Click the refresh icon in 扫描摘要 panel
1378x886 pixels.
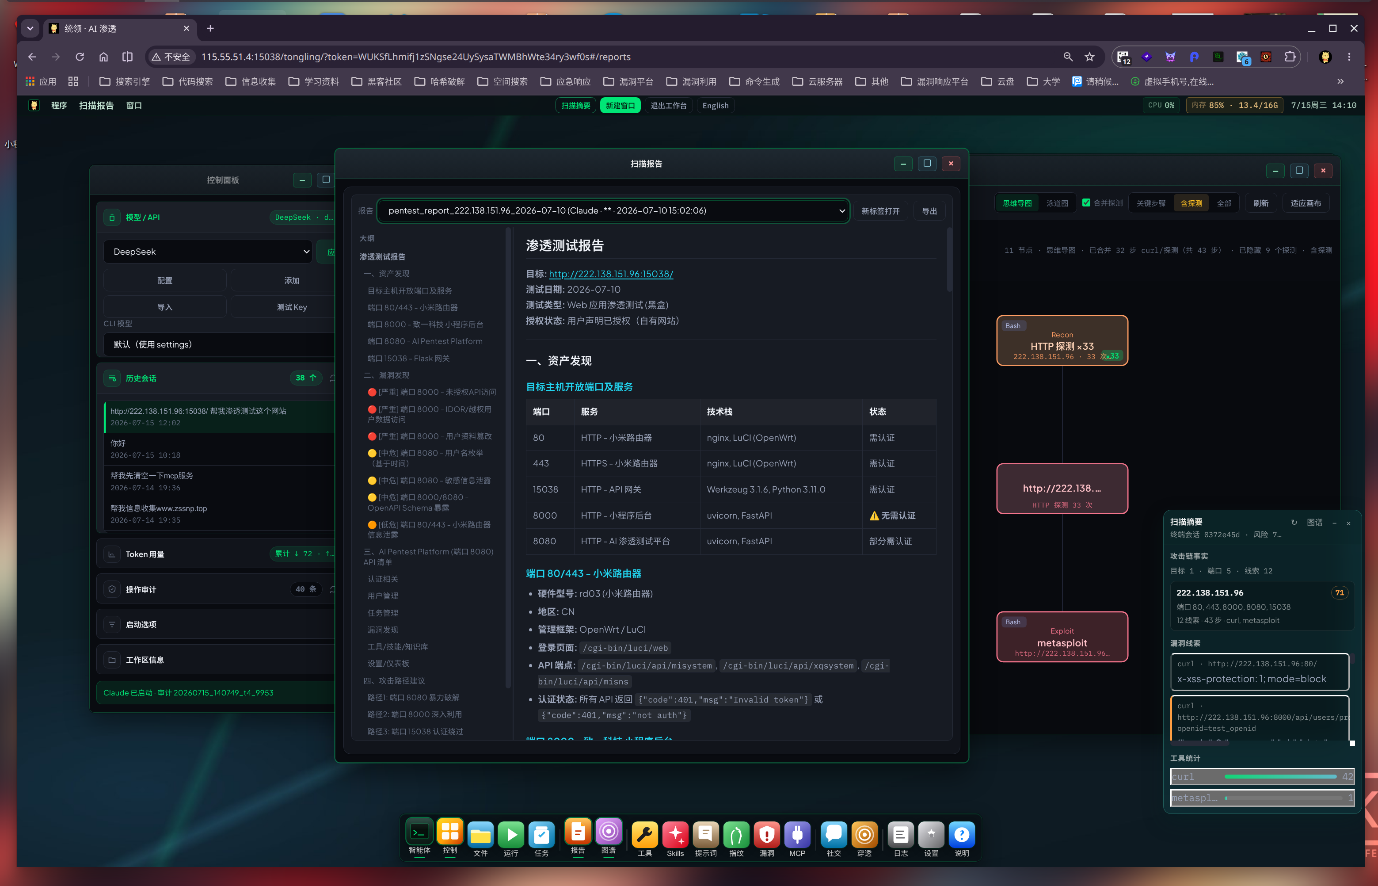(1294, 523)
